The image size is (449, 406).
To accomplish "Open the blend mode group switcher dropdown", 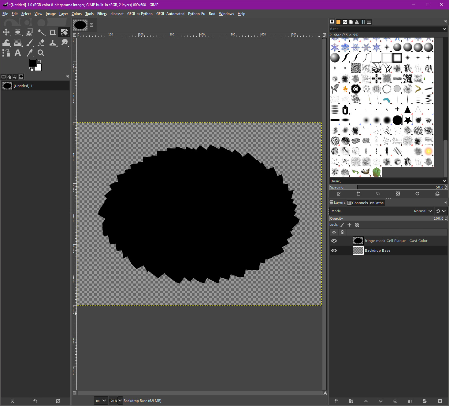I will (441, 211).
